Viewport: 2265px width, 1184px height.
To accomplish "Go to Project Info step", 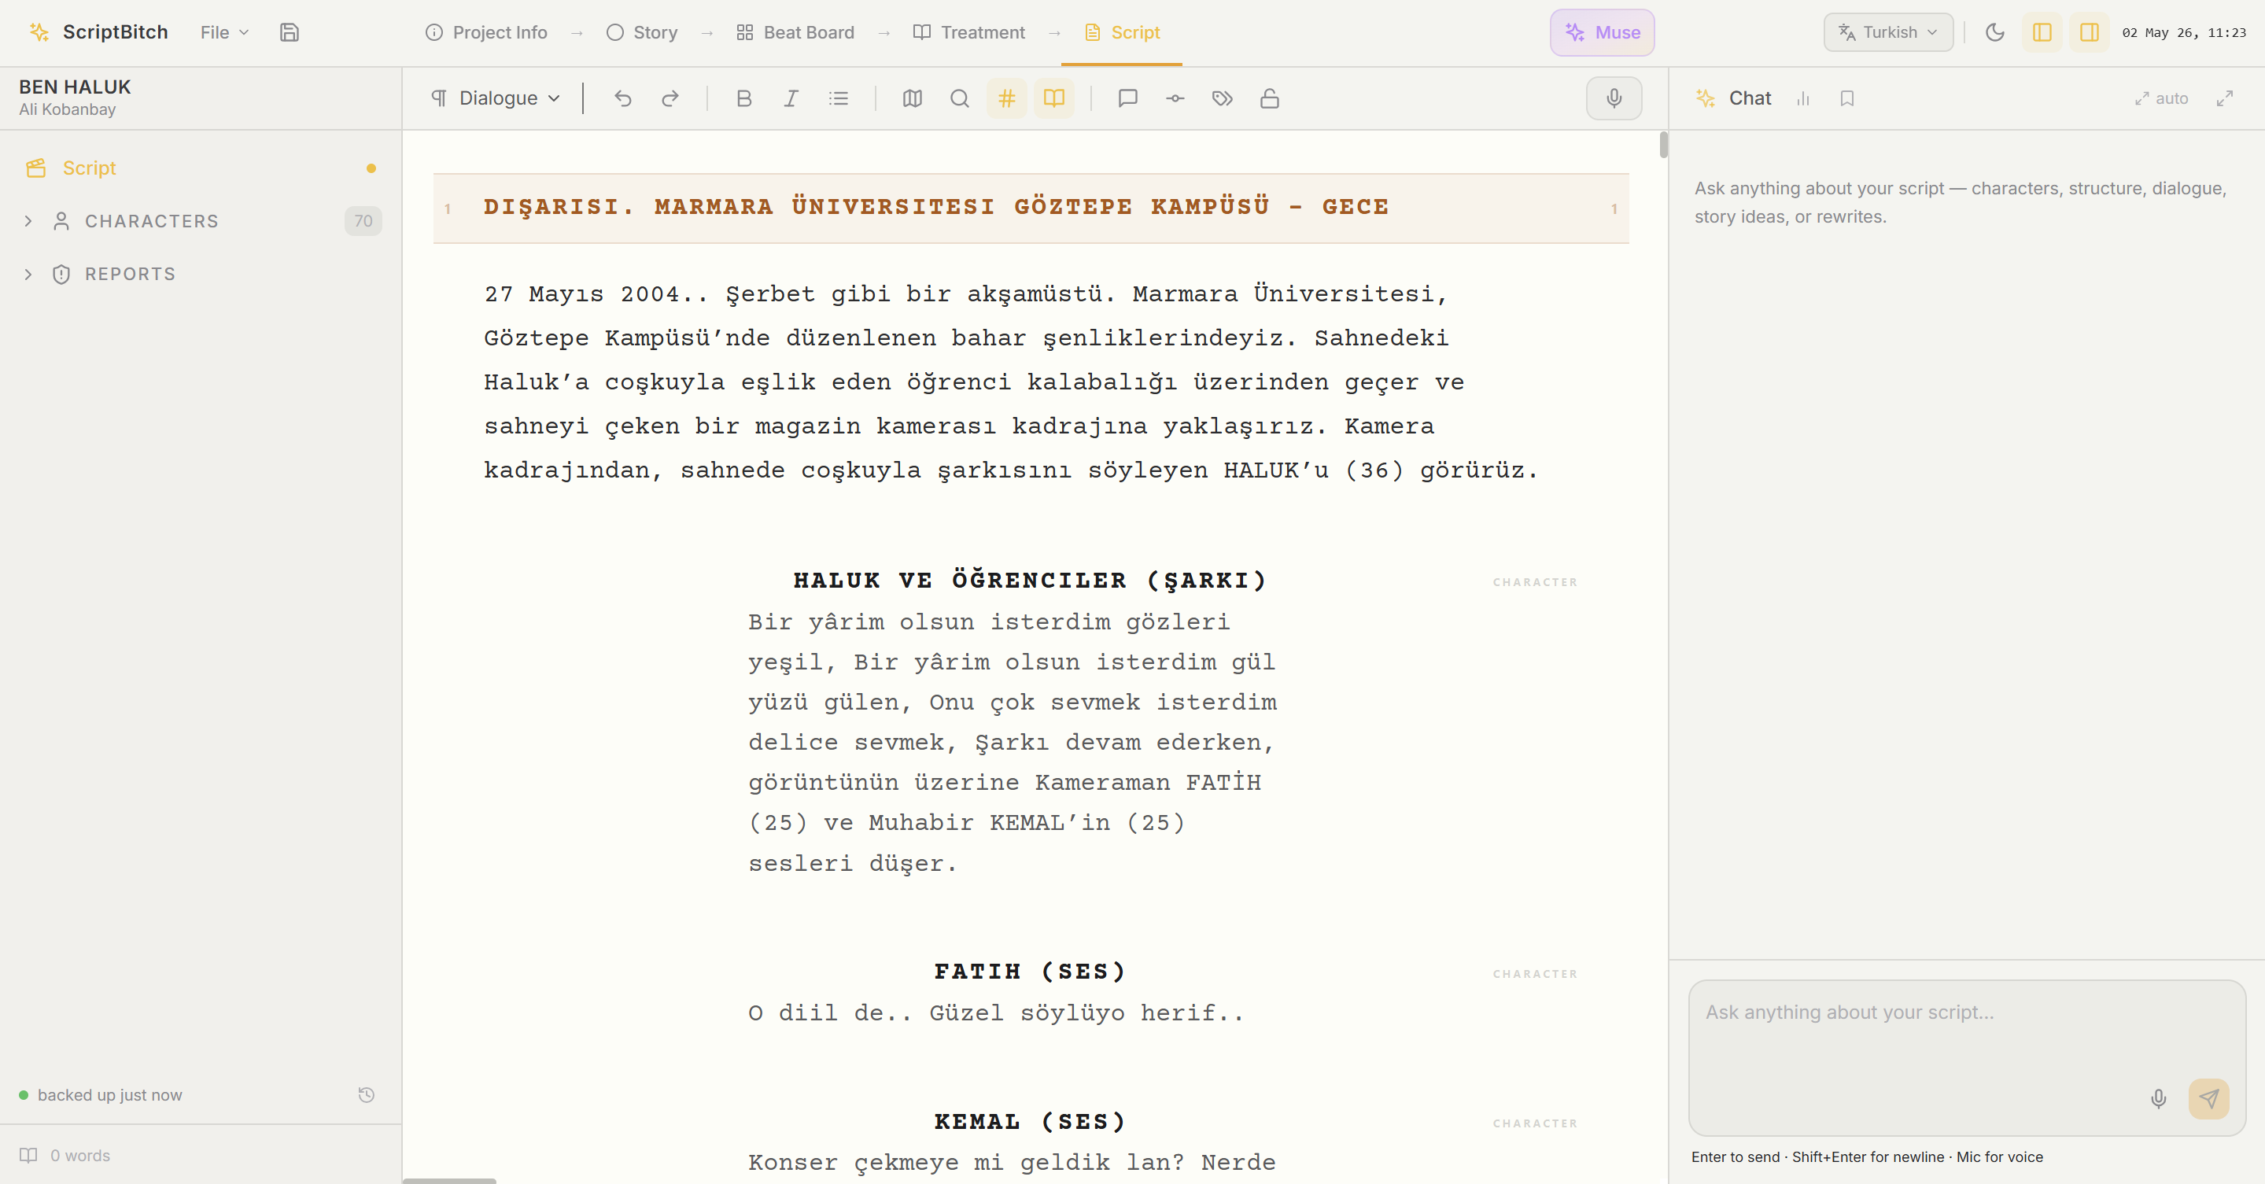I will (486, 32).
